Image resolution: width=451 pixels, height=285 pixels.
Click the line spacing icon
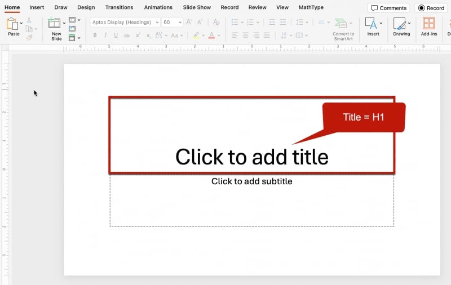[x=300, y=22]
